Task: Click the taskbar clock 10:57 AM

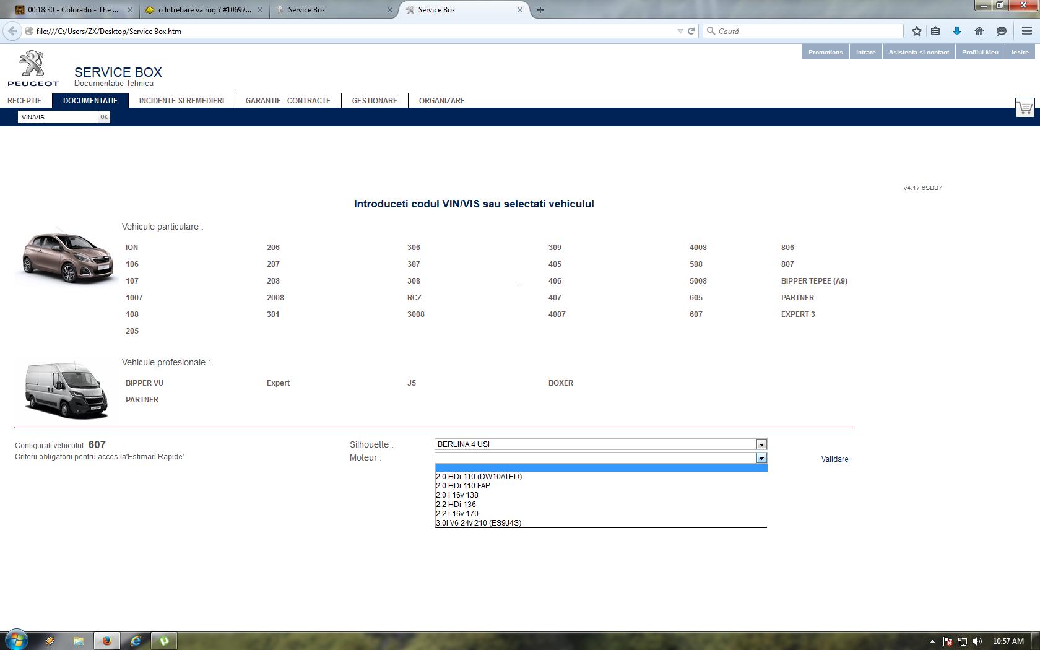Action: (1008, 641)
